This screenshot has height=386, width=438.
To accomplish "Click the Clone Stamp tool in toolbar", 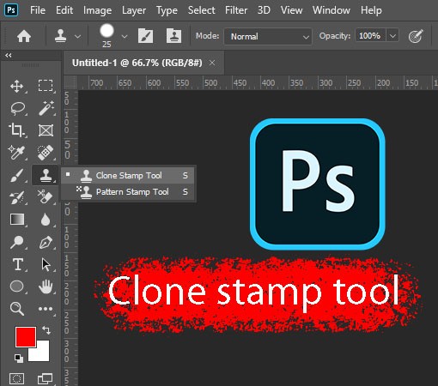I will [x=46, y=175].
